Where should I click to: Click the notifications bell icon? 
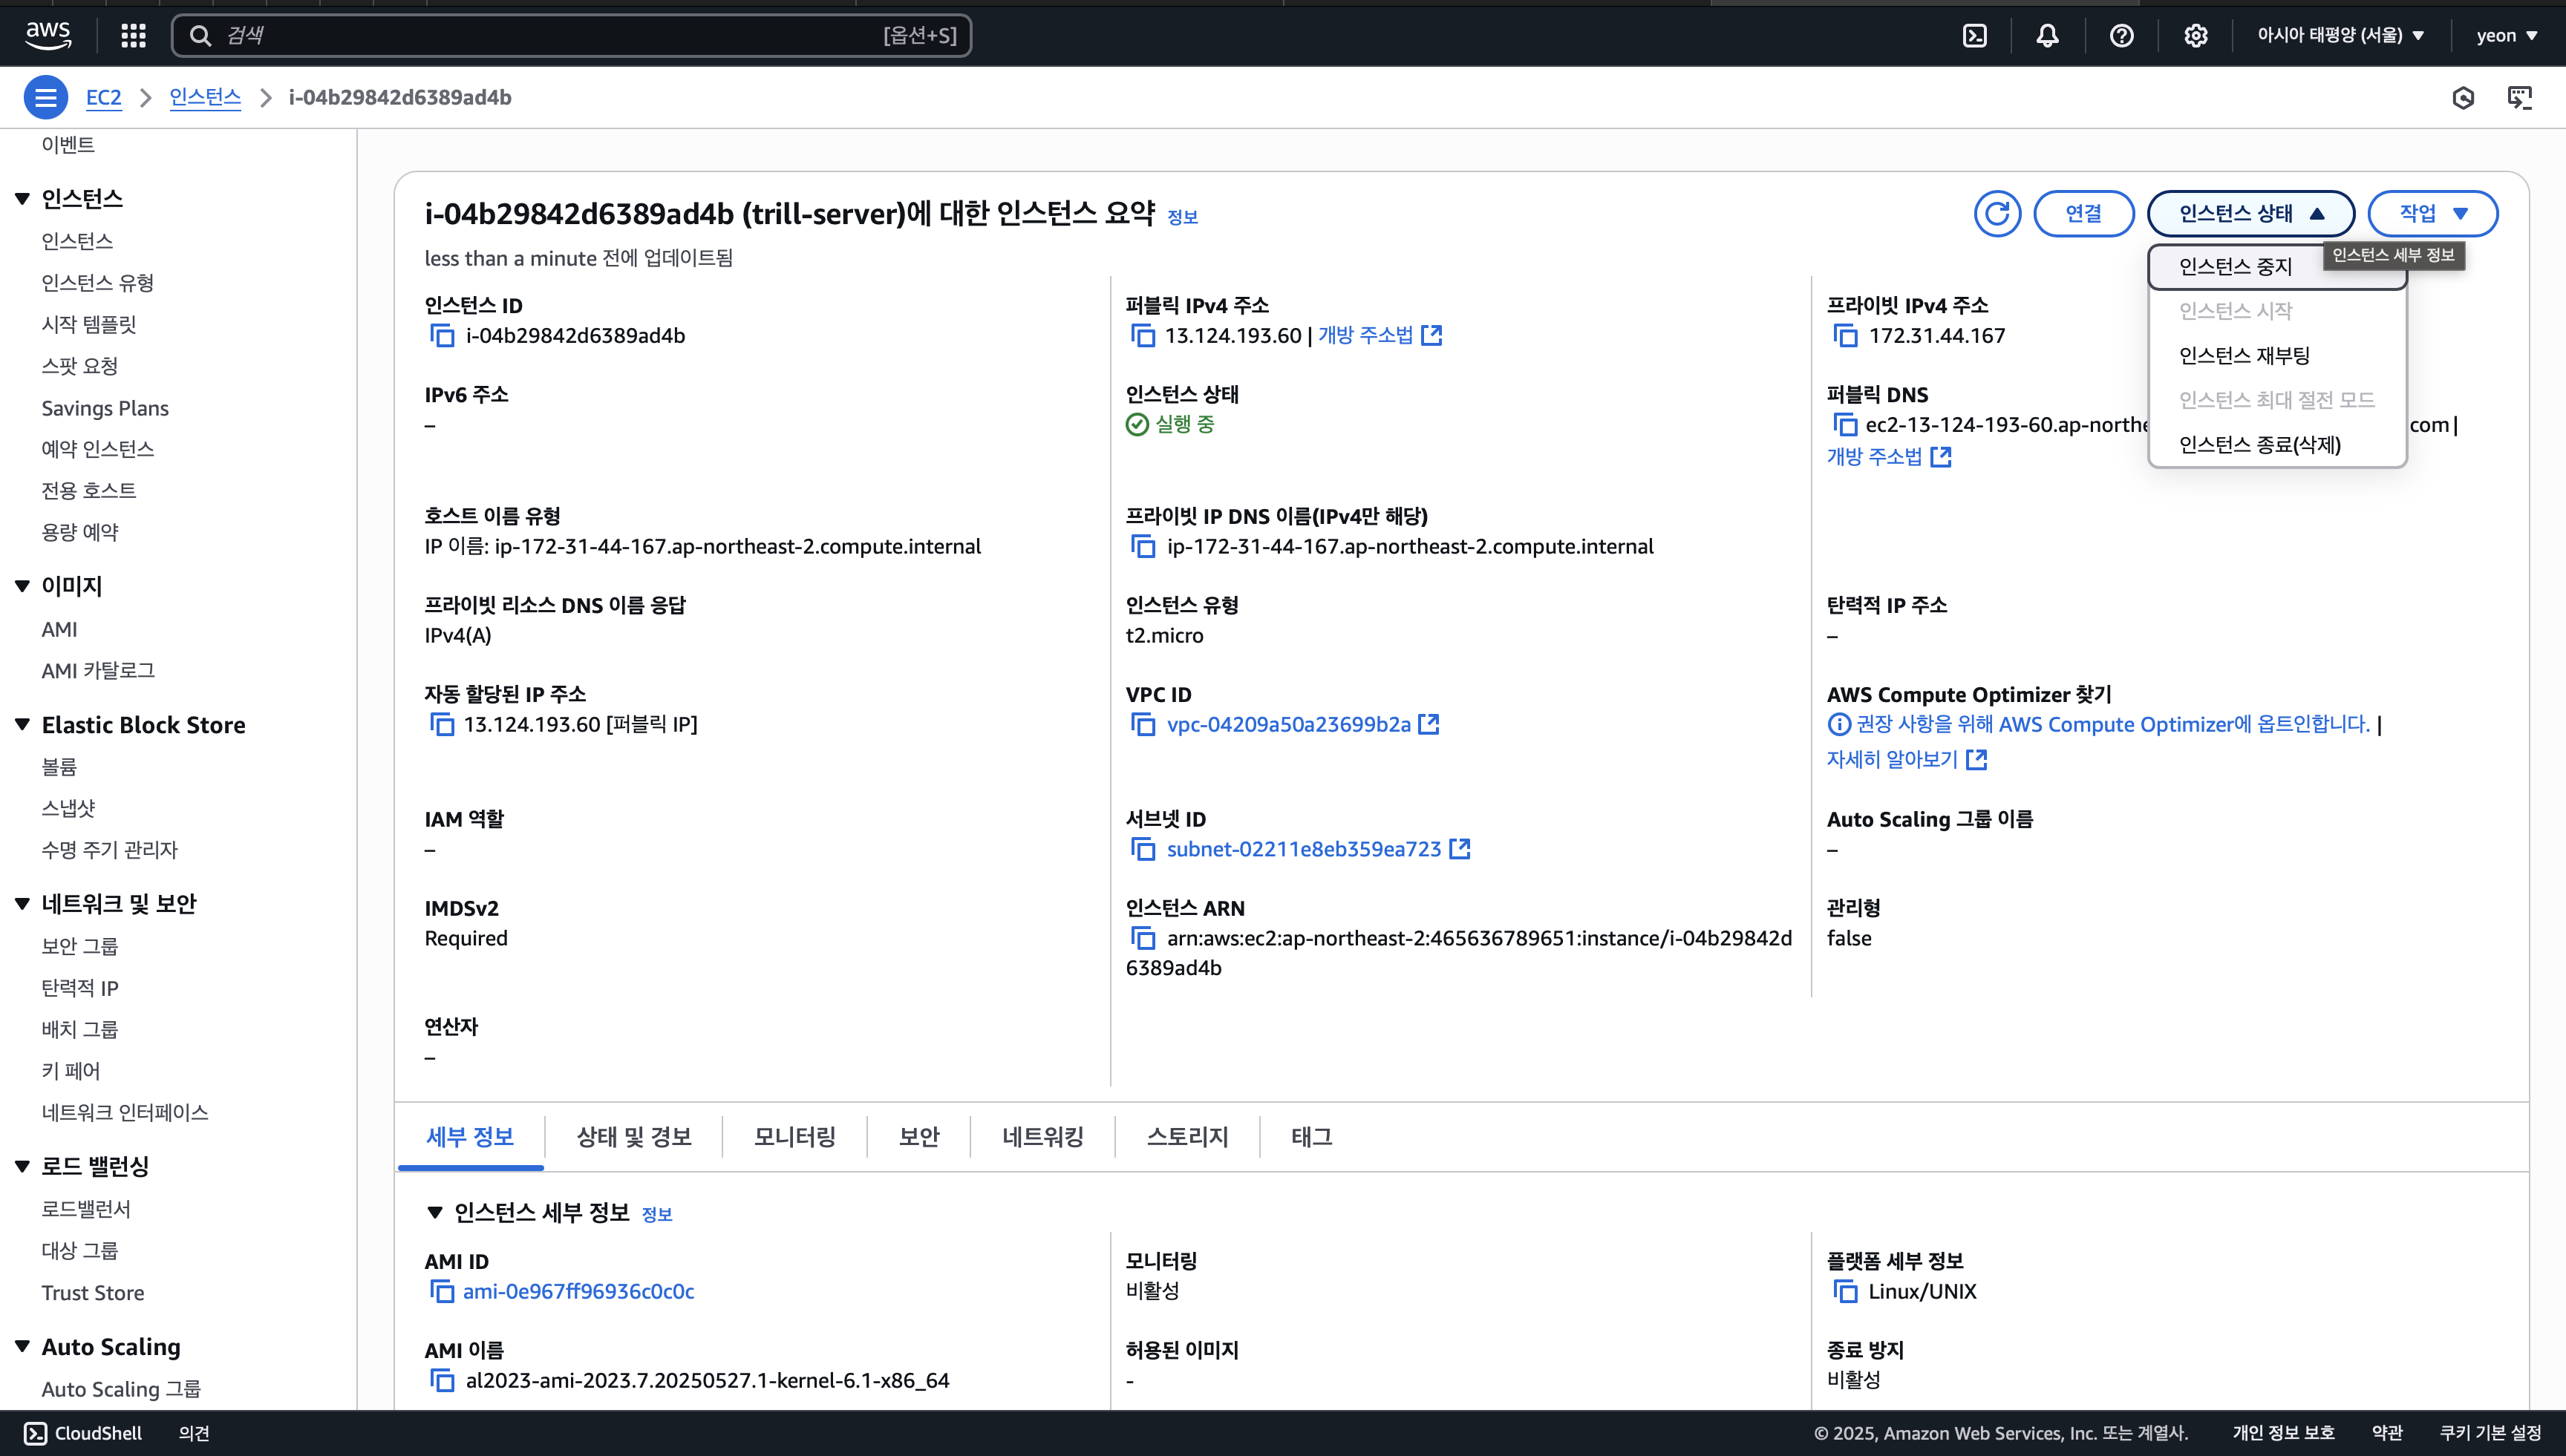coord(2048,36)
